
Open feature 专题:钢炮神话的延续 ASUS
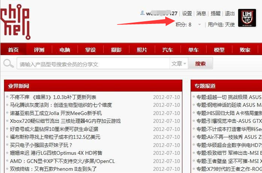(x=229, y=105)
